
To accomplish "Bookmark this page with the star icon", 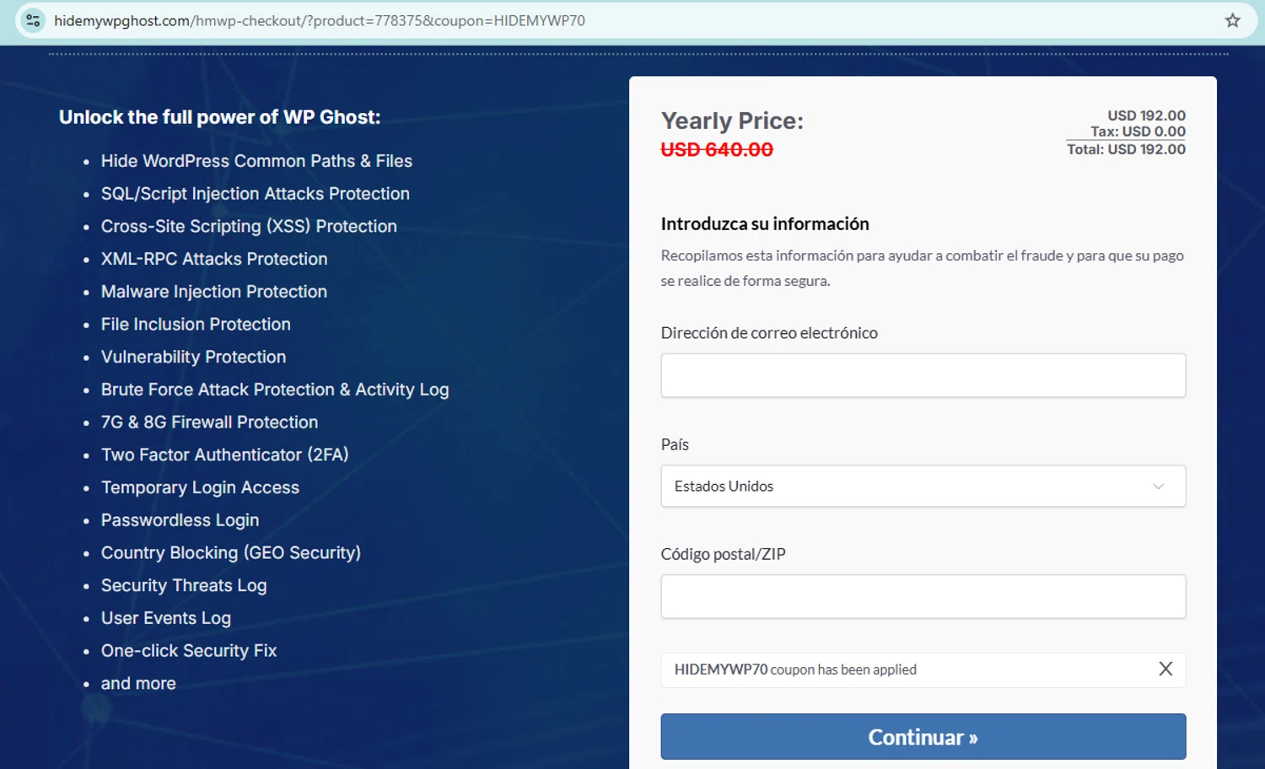I will [1232, 20].
